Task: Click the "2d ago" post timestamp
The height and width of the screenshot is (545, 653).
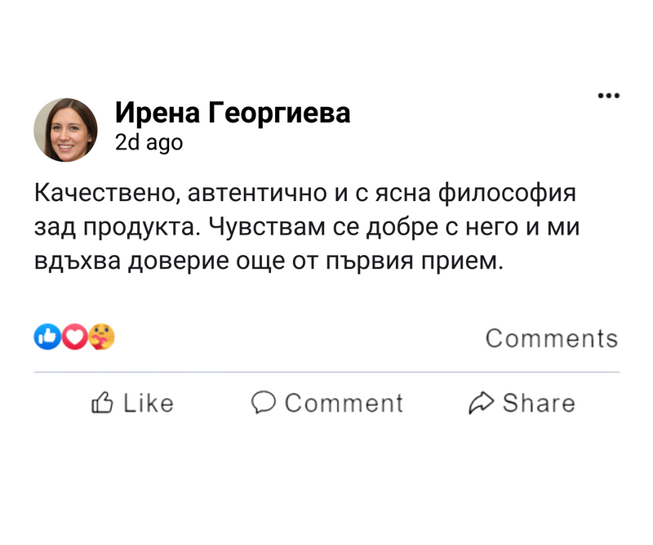Action: 149,143
